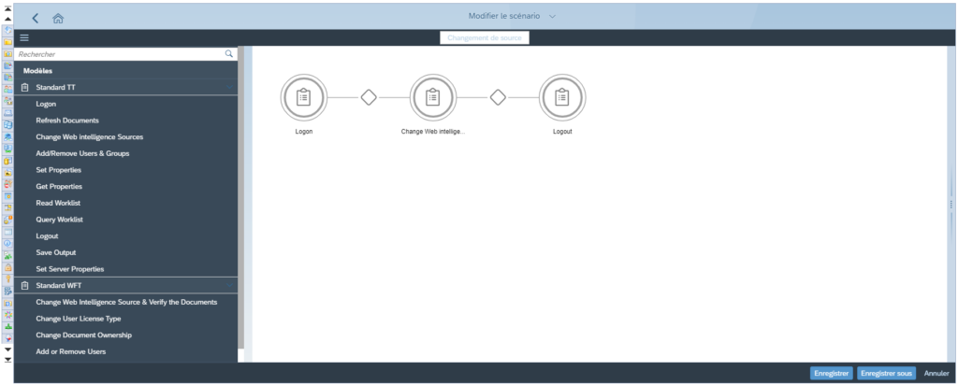958x385 pixels.
Task: Click the Enregistrer button
Action: pyautogui.click(x=832, y=373)
